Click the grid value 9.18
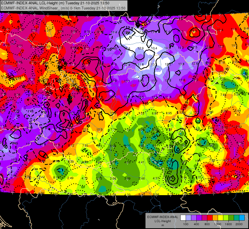Viewport: 249px width, 229px height. [222, 62]
